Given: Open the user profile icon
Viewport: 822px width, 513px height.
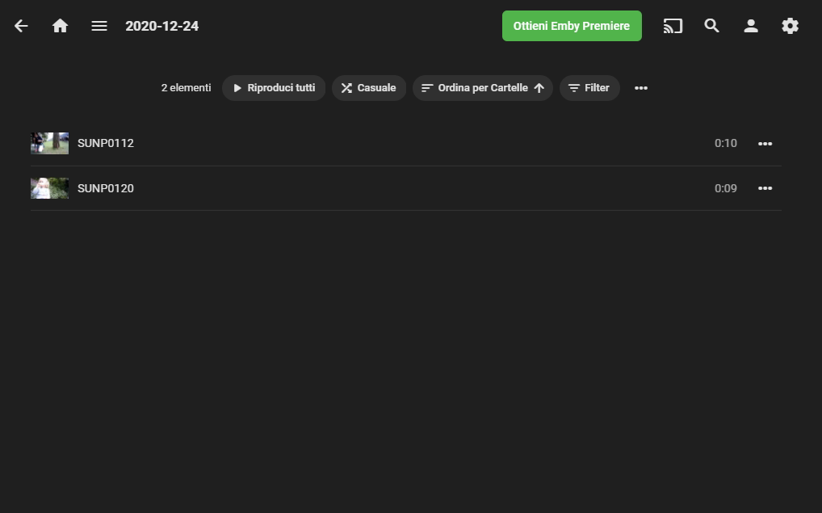Looking at the screenshot, I should click(x=751, y=26).
